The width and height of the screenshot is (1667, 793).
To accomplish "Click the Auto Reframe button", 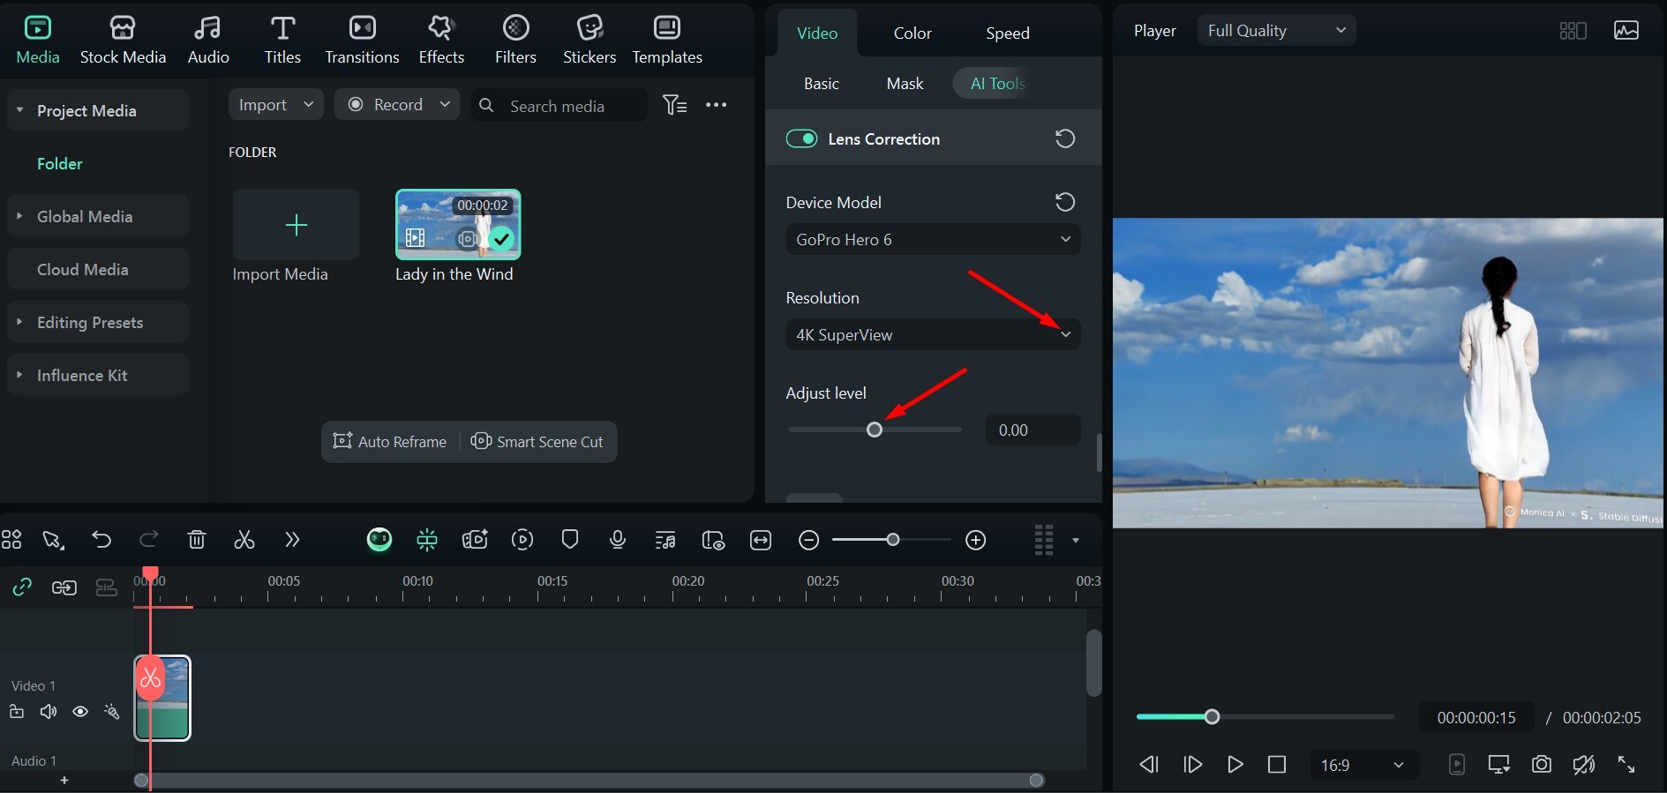I will pos(390,442).
